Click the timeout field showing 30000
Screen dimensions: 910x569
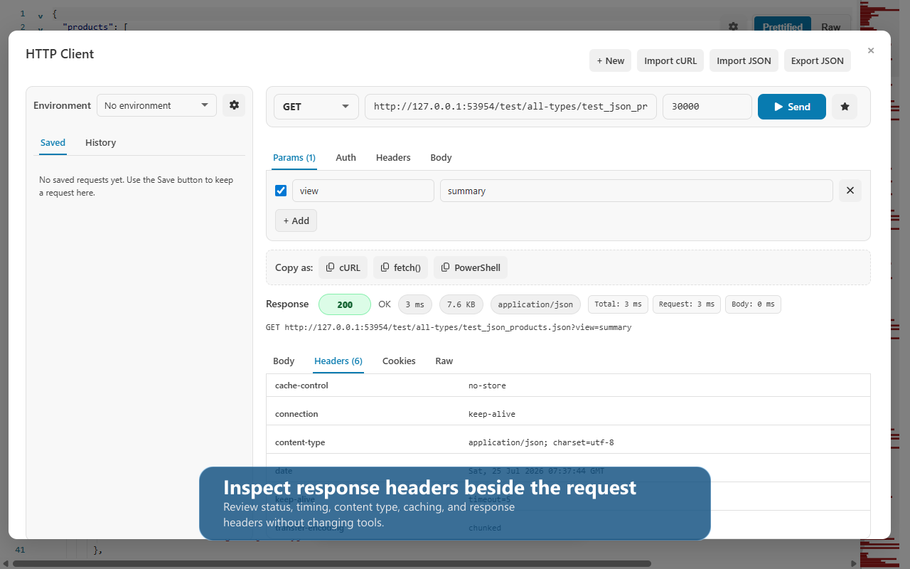707,107
